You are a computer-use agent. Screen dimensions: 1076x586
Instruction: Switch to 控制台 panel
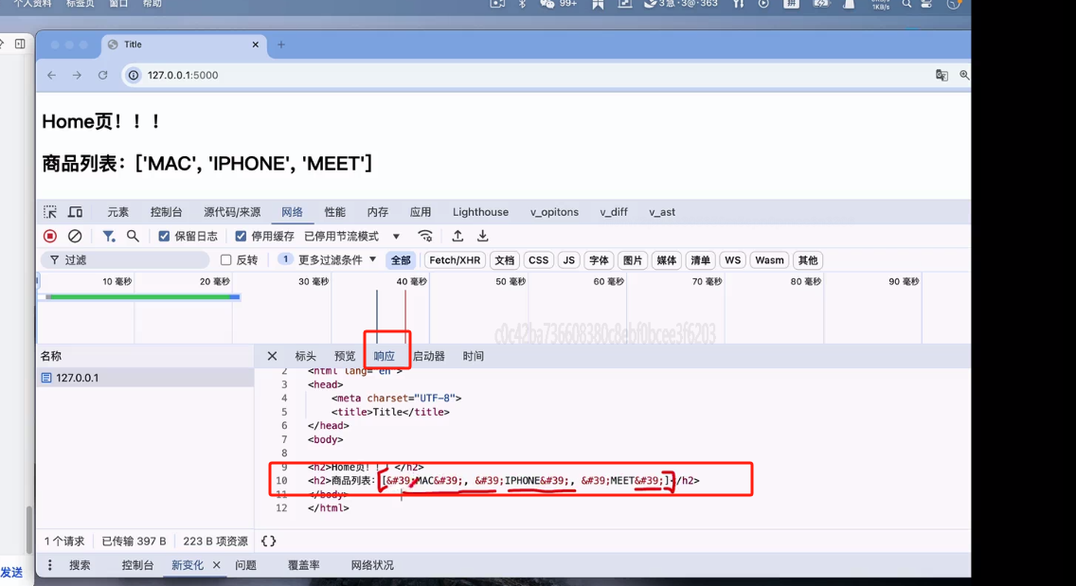coord(166,212)
